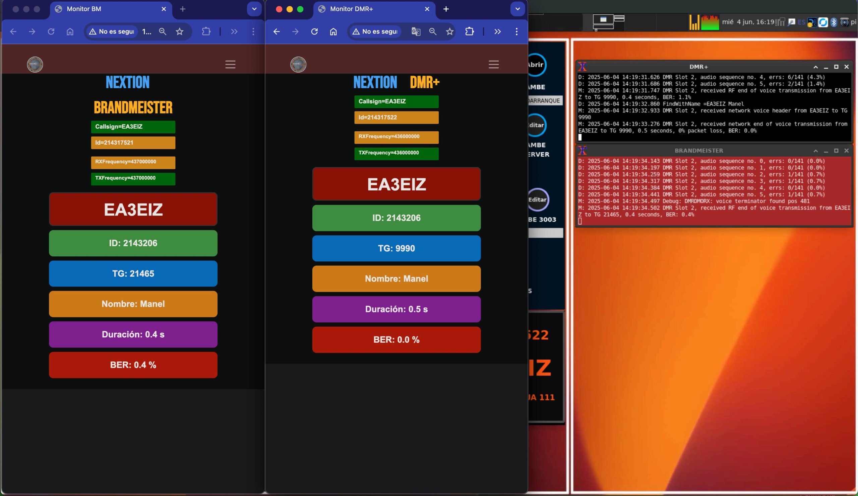
Task: Open hamburger menu in Monitor BM page
Action: pos(230,64)
